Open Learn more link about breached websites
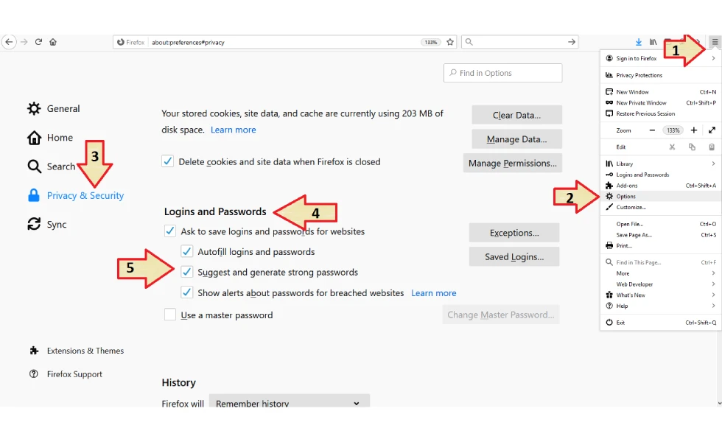Screen dimensions: 722x442 tap(434, 293)
